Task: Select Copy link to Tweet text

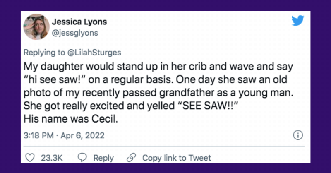Action: (x=176, y=158)
